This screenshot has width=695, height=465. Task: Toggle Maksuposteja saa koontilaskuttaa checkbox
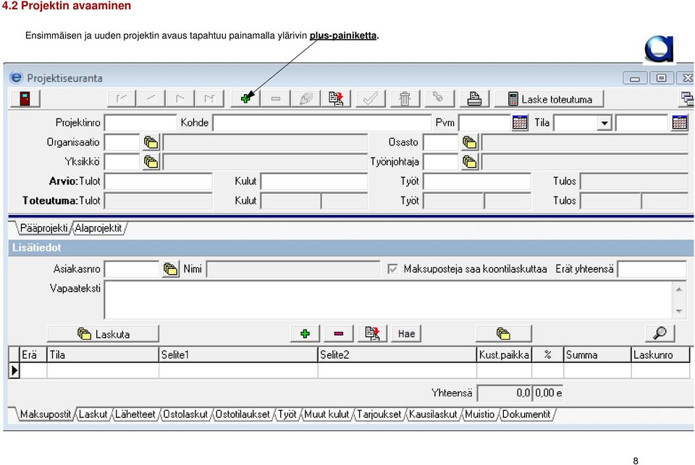coord(392,269)
